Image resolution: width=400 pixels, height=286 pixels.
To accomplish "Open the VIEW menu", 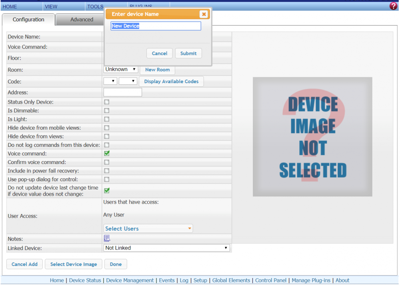I will pyautogui.click(x=51, y=7).
